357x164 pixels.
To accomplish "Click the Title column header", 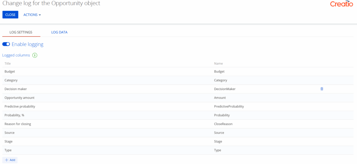I will (x=8, y=63).
